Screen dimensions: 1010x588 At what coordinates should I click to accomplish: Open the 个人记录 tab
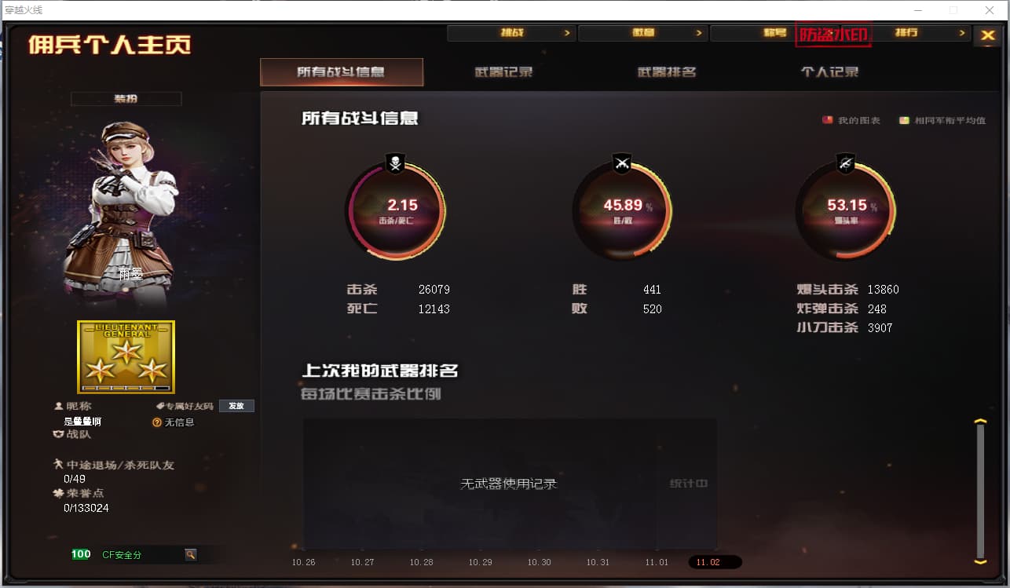(x=829, y=72)
